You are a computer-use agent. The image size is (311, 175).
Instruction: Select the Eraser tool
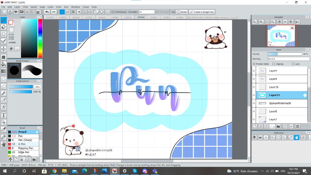point(4,27)
